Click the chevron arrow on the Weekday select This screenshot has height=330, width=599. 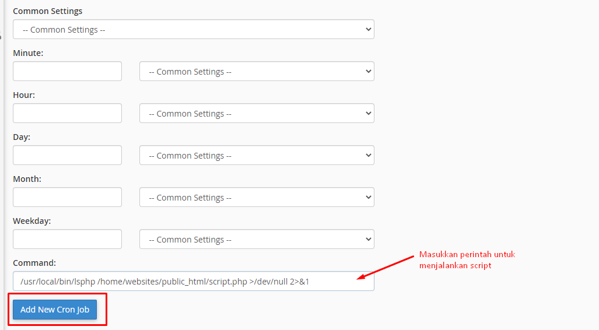[368, 240]
